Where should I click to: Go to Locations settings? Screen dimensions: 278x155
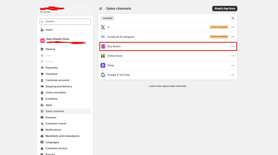pyautogui.click(x=65, y=99)
